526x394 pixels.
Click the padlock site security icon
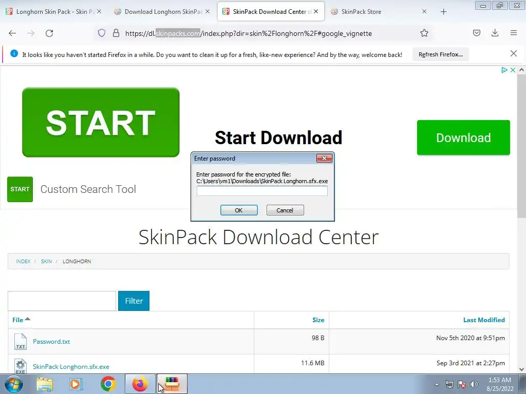[116, 33]
